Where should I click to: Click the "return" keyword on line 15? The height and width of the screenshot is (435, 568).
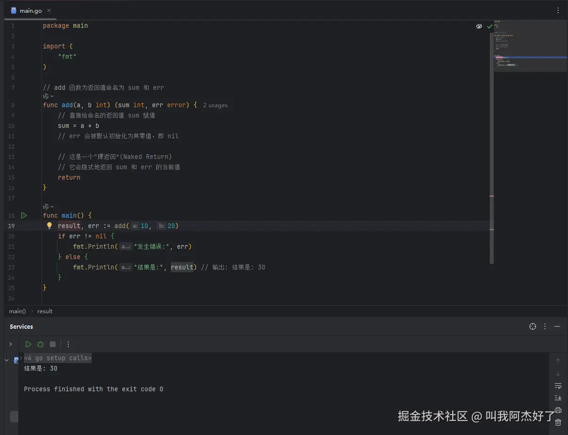[x=69, y=177]
